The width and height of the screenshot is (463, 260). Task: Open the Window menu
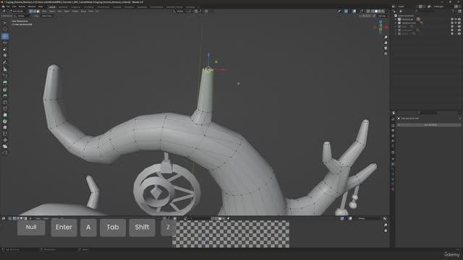pos(32,6)
